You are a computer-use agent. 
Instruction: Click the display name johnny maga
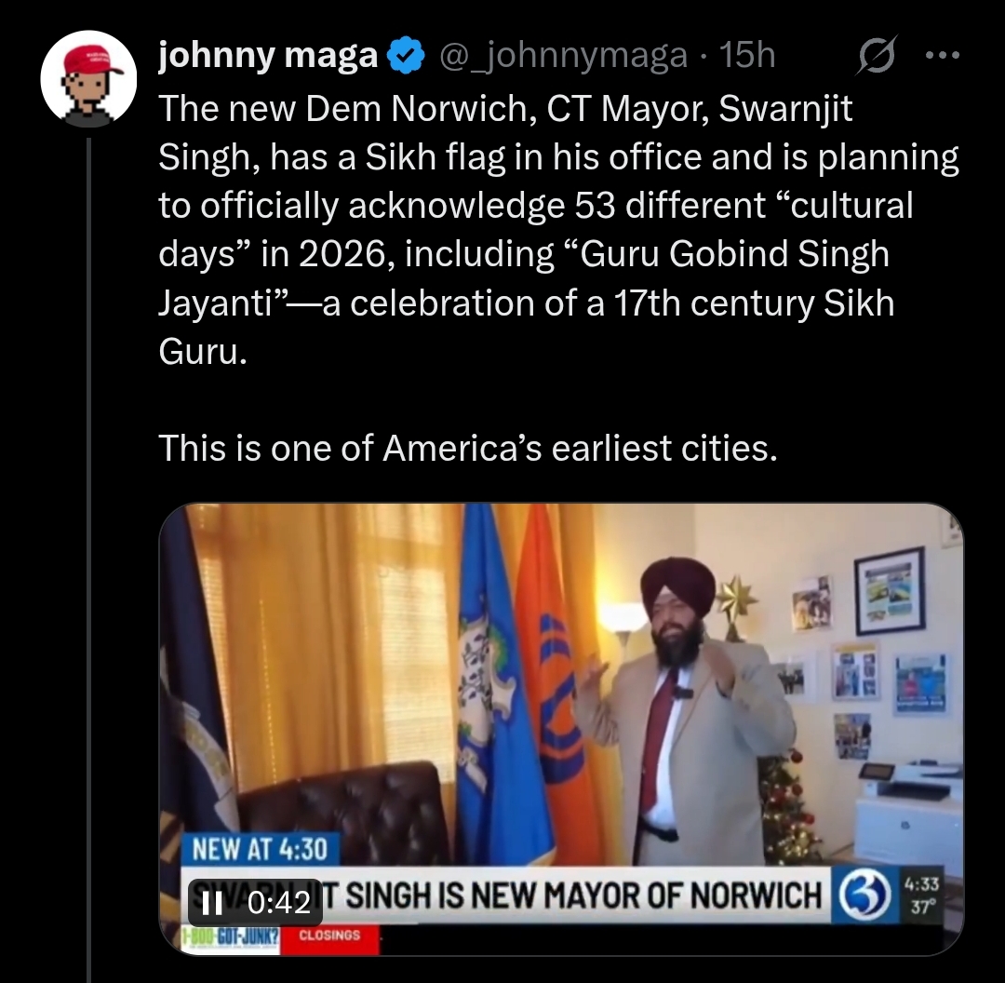tap(268, 56)
